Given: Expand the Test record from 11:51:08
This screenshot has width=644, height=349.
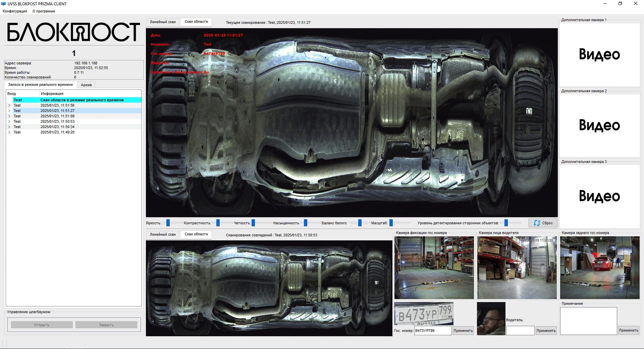Looking at the screenshot, I should coord(9,116).
